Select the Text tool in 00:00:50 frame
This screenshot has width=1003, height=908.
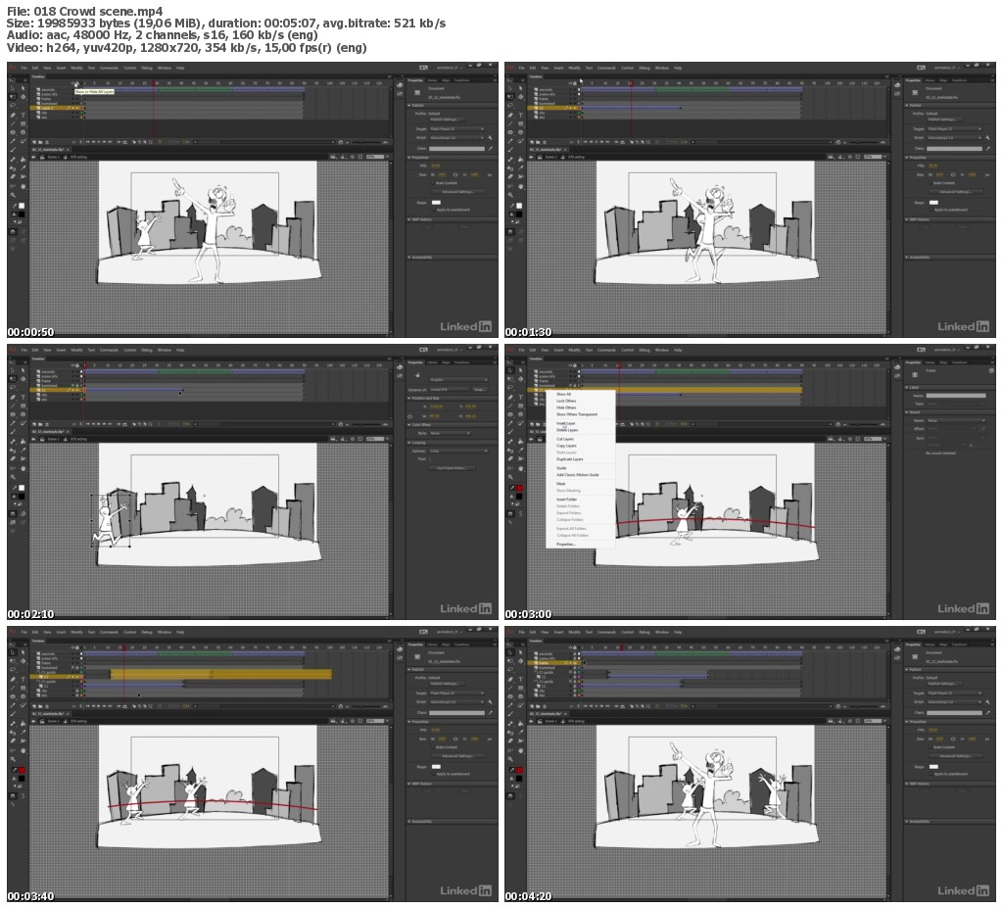(x=24, y=116)
